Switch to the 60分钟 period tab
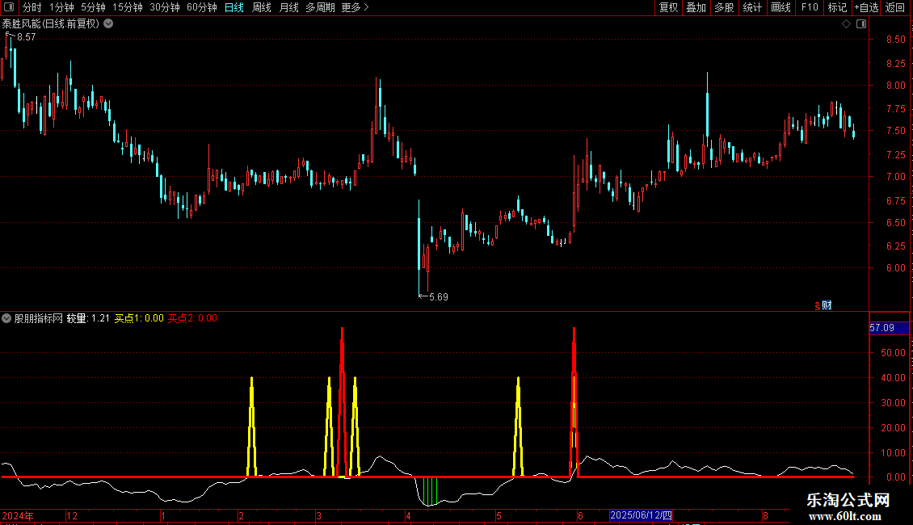The width and height of the screenshot is (913, 525). point(201,7)
